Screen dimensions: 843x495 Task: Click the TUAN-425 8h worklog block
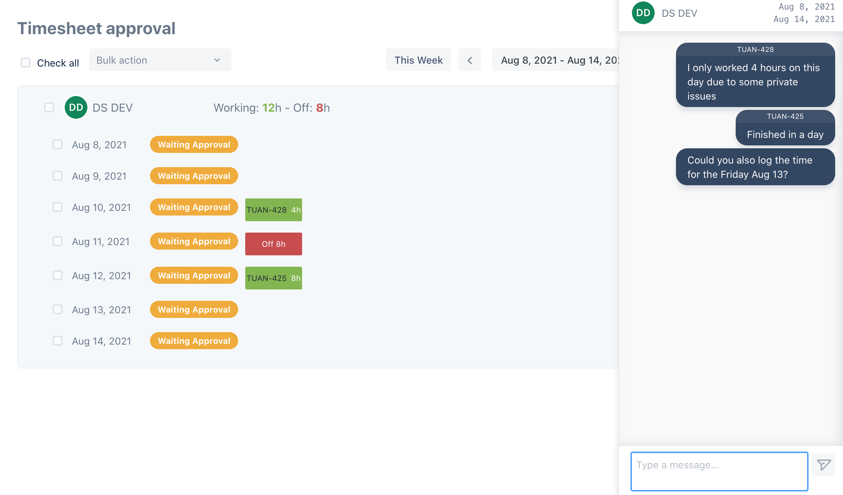[x=273, y=278]
